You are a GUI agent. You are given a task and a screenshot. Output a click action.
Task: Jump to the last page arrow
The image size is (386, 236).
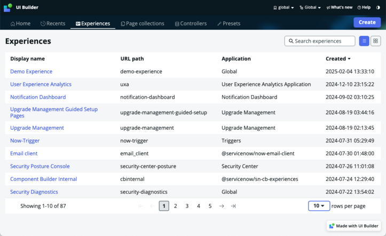point(233,206)
